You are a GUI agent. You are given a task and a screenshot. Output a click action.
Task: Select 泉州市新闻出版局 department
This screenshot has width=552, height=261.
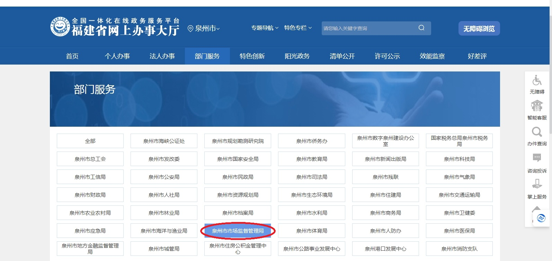[385, 159]
